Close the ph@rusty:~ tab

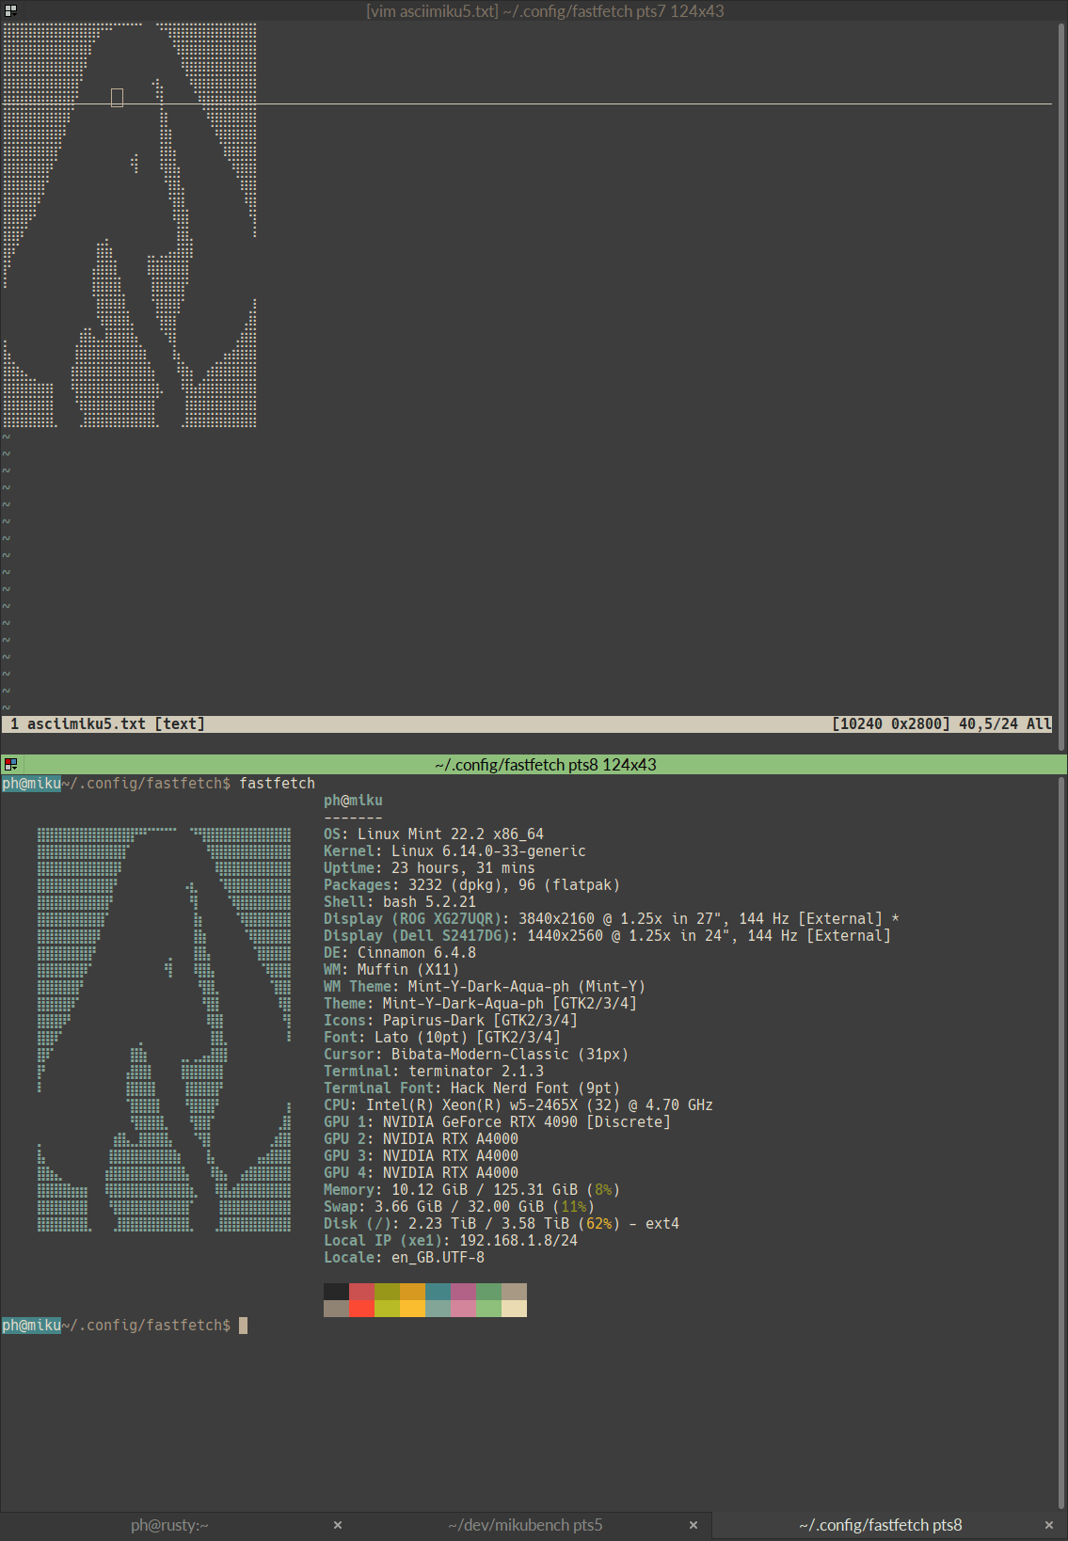click(338, 1525)
